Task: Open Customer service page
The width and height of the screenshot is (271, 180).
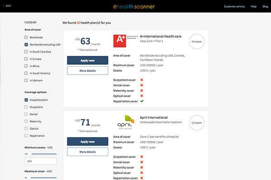Action: point(234,6)
